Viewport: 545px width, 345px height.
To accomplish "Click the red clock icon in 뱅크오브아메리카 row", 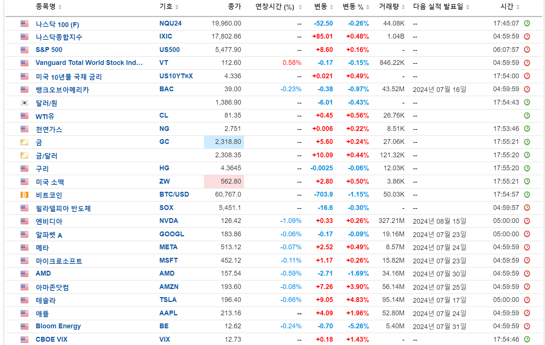I will (527, 89).
